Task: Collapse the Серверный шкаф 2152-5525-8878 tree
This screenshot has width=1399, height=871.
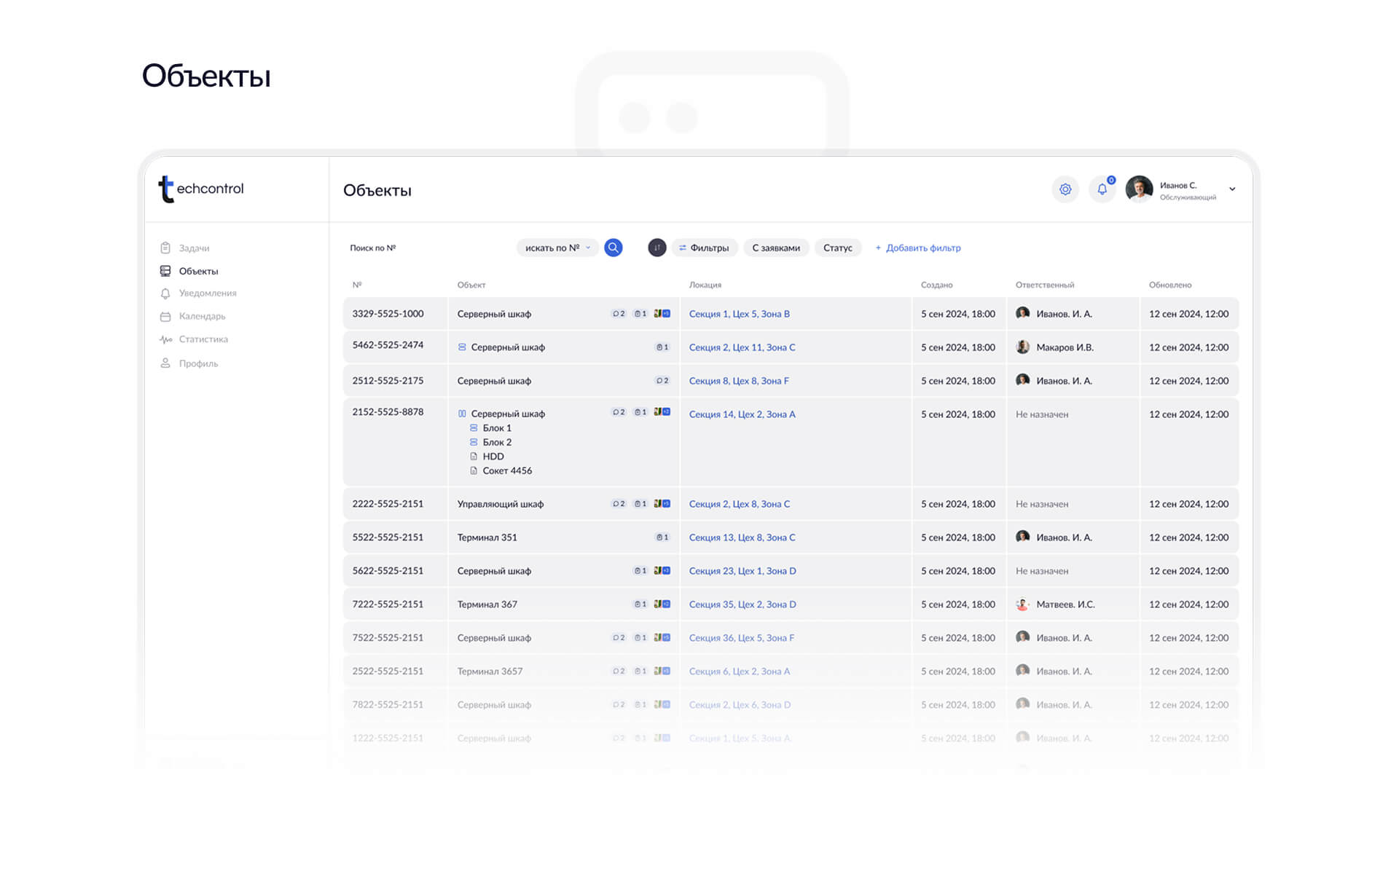Action: coord(462,414)
